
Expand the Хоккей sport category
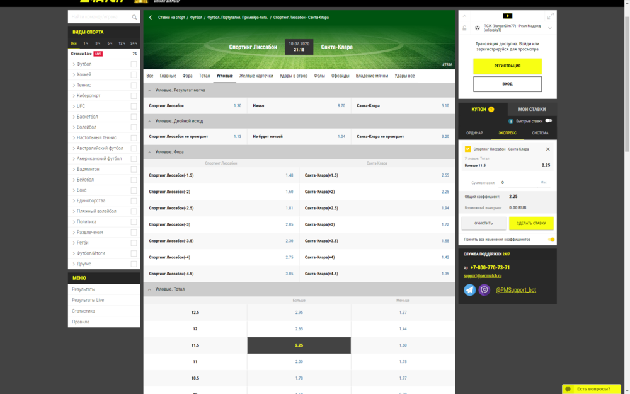pyautogui.click(x=74, y=75)
